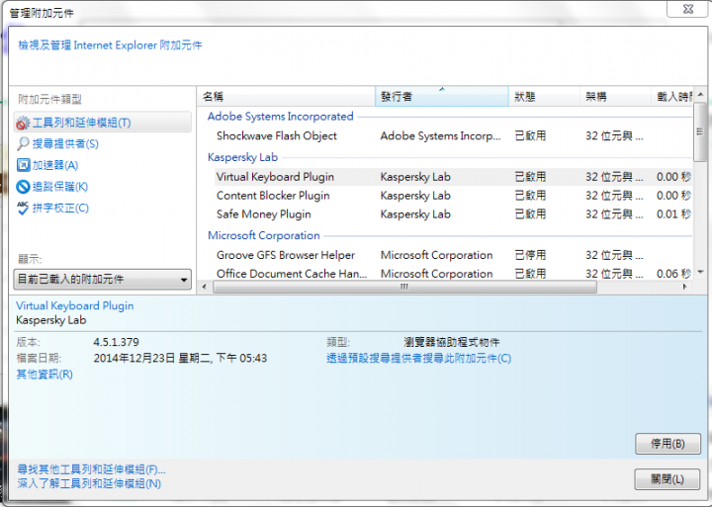This screenshot has width=712, height=507.
Task: Click Adobe Systems Incorp... publisher cell
Action: [440, 135]
